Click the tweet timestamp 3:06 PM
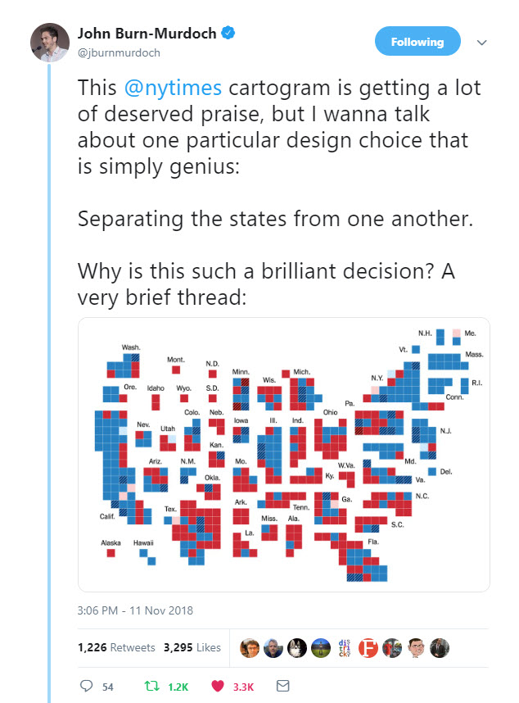Screen dimensions: 519x703 134,610
